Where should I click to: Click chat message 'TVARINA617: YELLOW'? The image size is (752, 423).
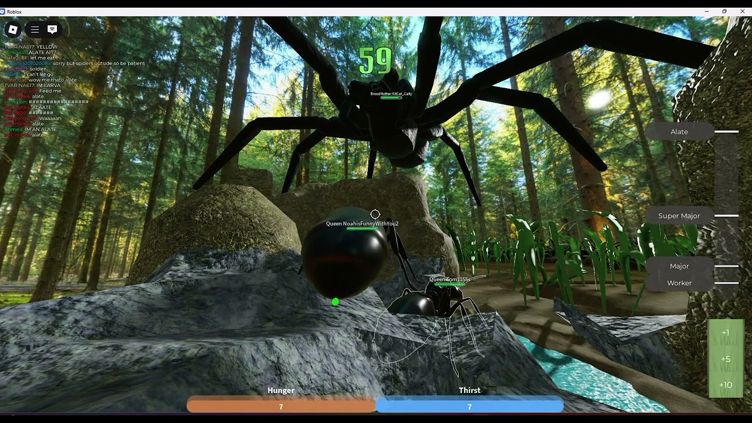[31, 47]
